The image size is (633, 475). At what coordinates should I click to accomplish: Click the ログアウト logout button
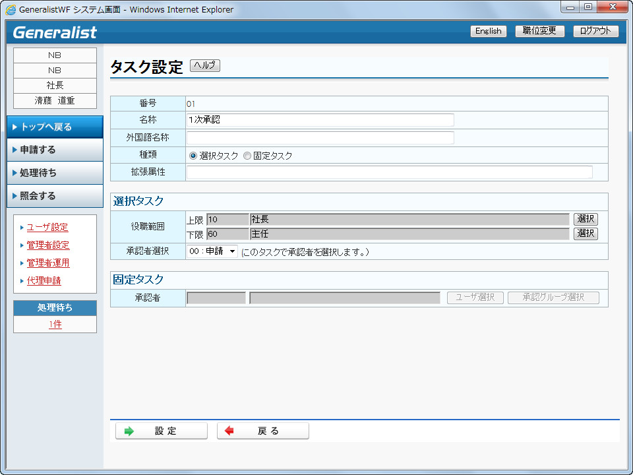596,31
